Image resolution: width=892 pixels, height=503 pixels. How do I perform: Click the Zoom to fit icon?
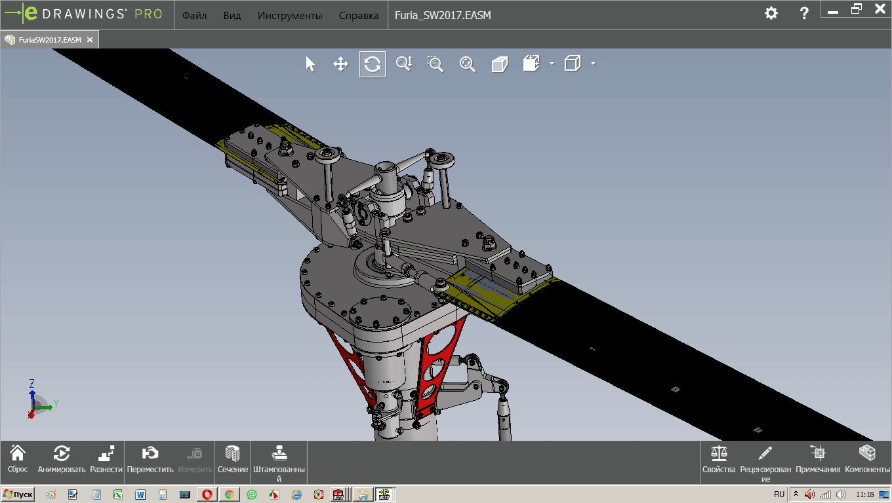click(467, 64)
